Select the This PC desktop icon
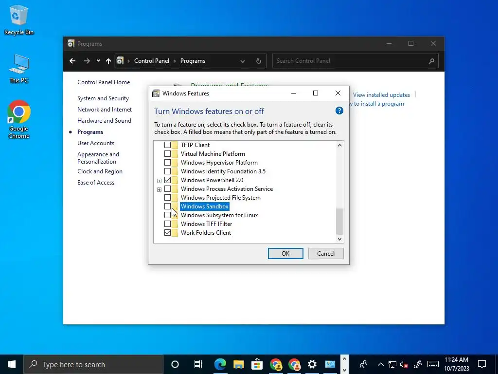The height and width of the screenshot is (374, 498). pyautogui.click(x=19, y=69)
